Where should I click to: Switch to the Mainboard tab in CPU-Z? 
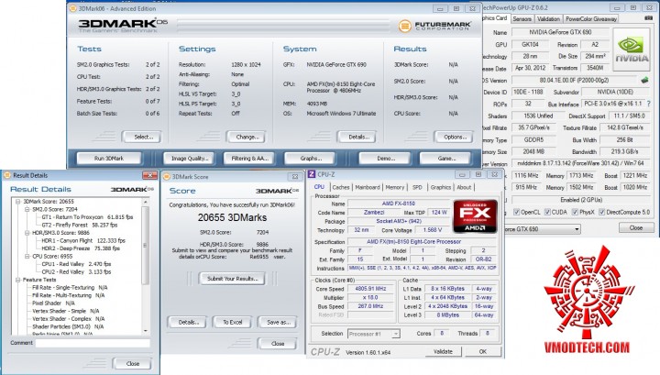(367, 187)
